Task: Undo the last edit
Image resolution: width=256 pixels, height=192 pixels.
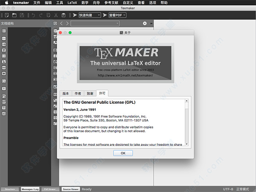Action: [x=33, y=15]
